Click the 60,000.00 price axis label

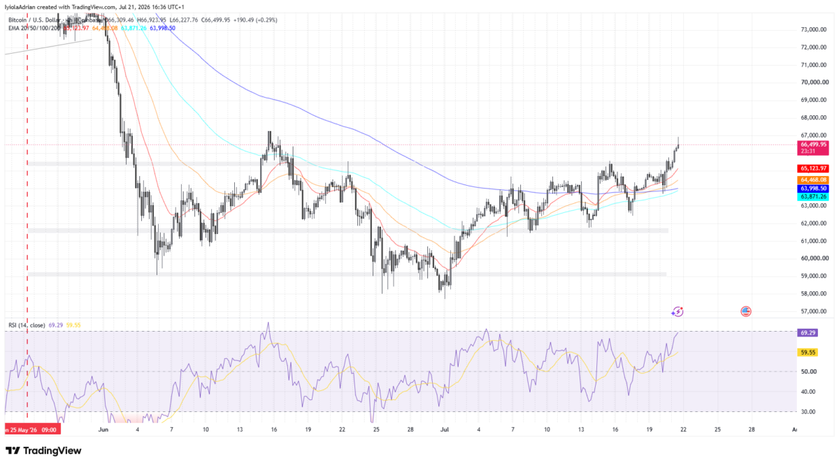click(x=815, y=258)
